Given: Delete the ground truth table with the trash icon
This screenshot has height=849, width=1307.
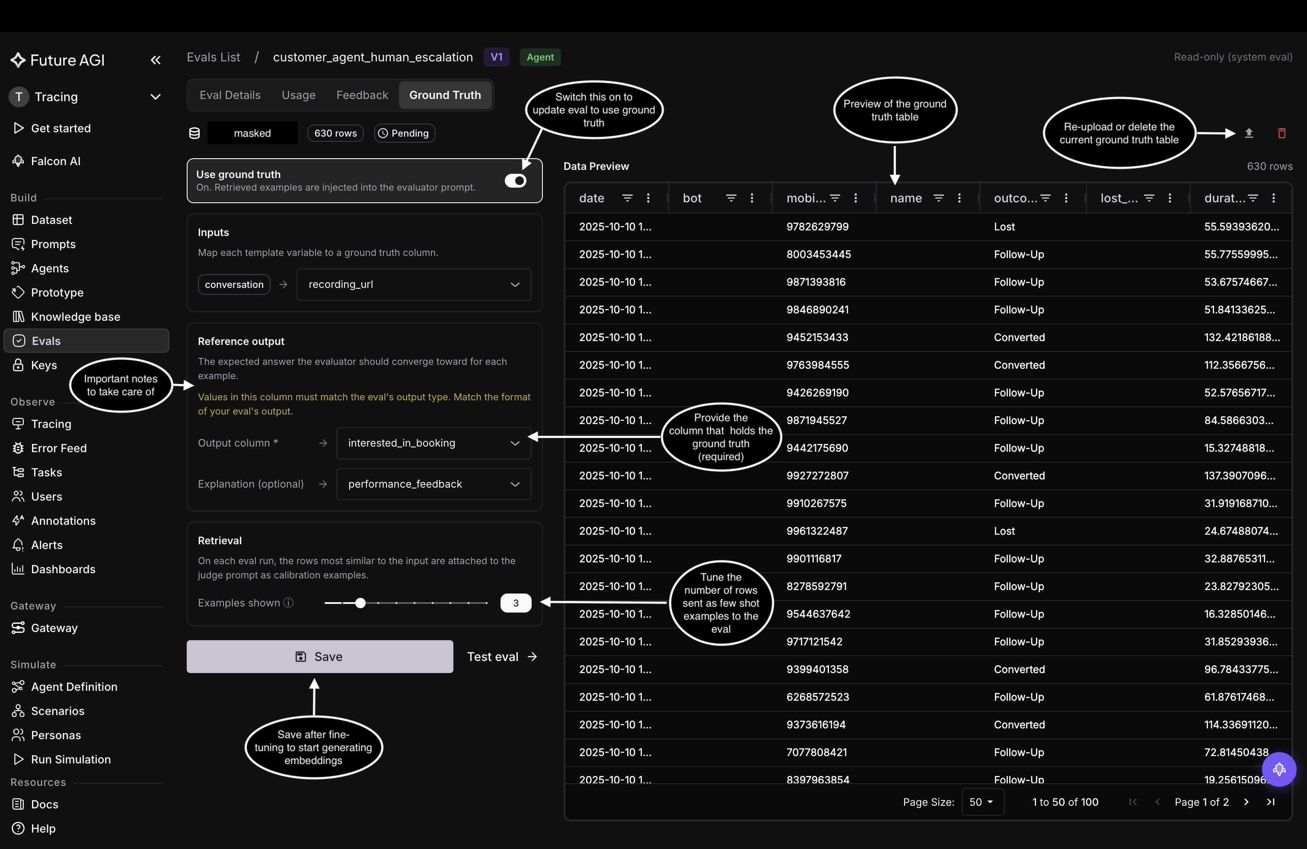Looking at the screenshot, I should coord(1282,133).
